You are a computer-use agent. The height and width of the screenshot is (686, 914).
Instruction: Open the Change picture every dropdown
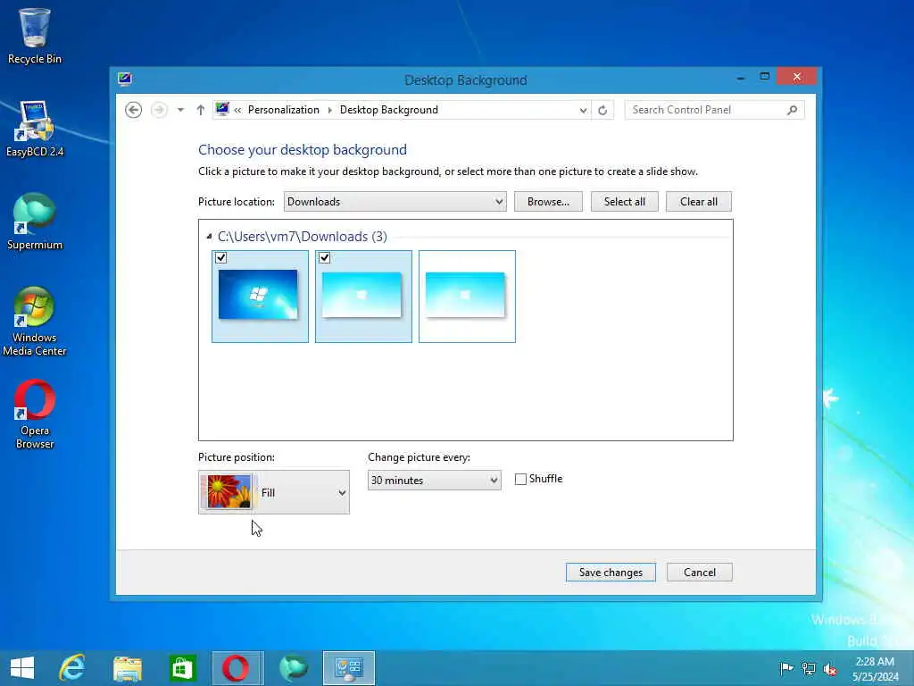pos(435,480)
